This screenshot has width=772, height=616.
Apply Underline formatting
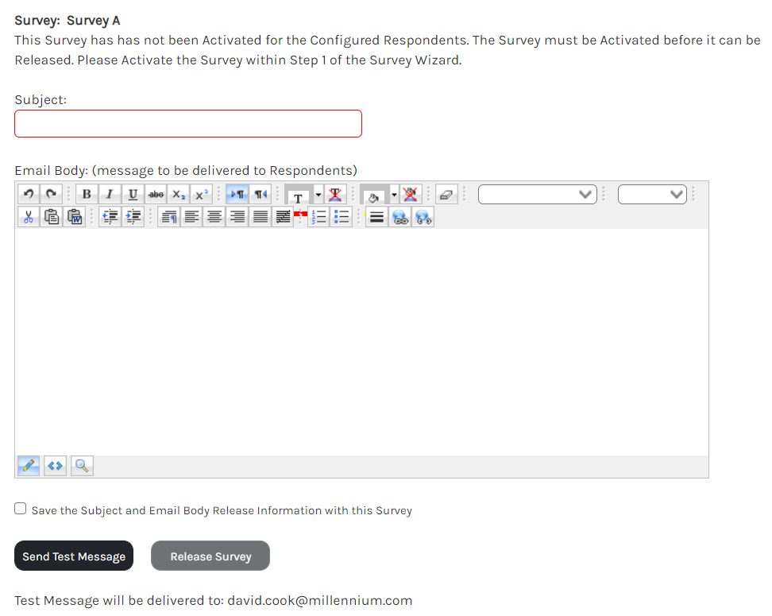tap(133, 195)
